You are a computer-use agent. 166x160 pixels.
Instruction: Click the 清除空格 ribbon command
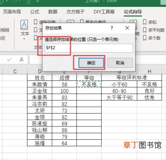45,22
